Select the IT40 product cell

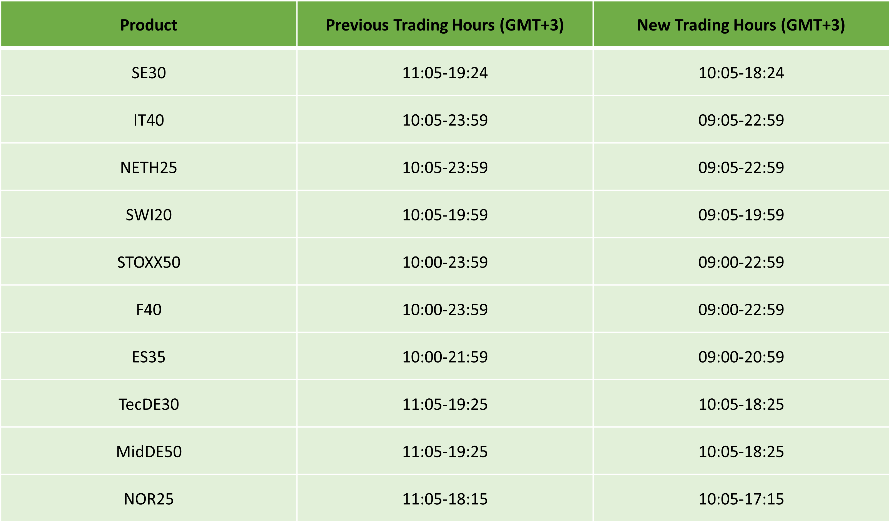pos(149,120)
